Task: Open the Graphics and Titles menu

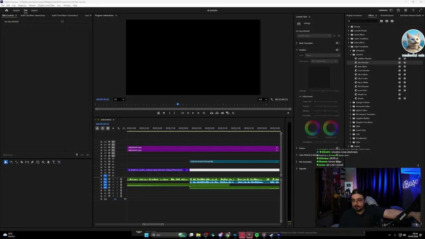Action: [x=46, y=5]
